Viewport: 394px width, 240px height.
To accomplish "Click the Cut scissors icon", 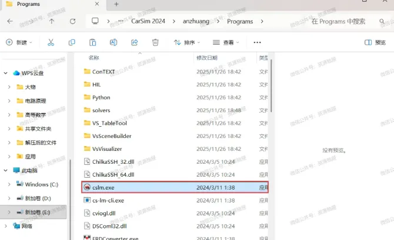I will tap(51, 42).
